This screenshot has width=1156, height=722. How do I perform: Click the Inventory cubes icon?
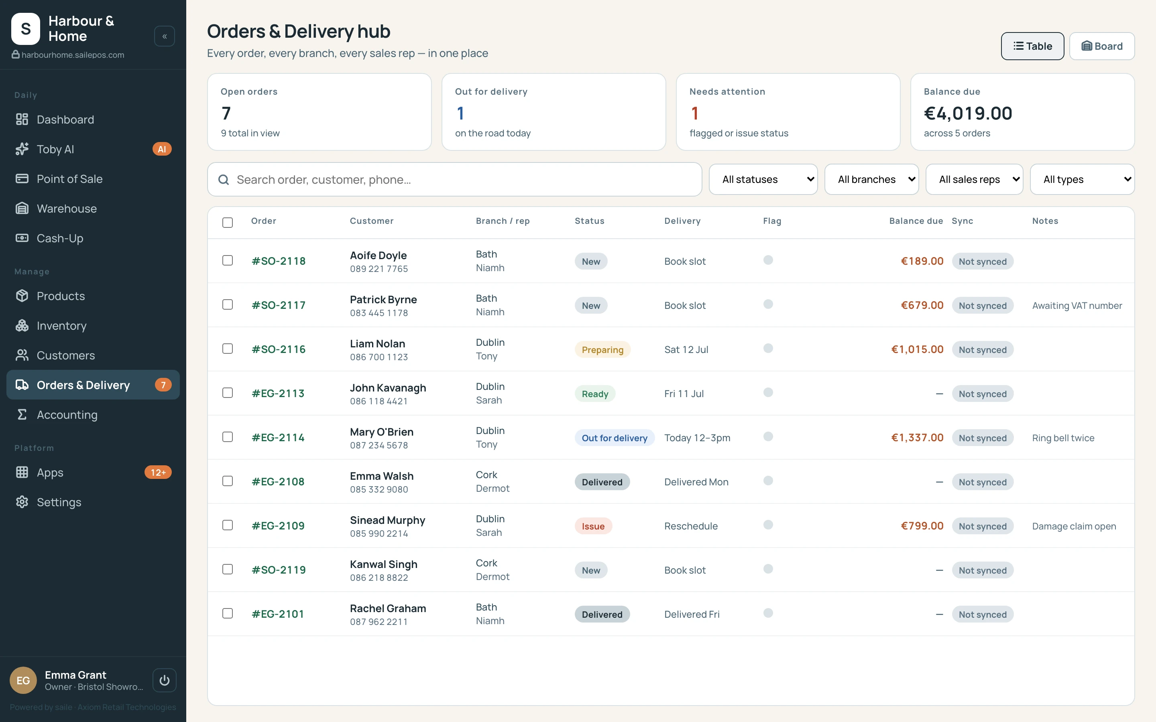[x=22, y=325]
